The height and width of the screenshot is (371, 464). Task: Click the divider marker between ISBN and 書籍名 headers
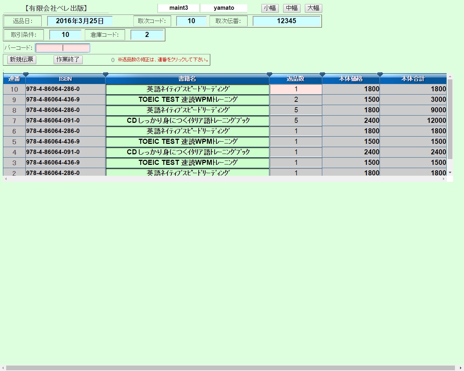point(105,75)
